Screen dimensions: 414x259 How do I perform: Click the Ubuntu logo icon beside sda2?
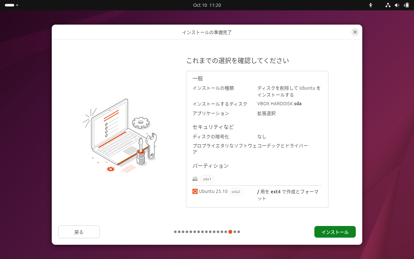(x=195, y=191)
